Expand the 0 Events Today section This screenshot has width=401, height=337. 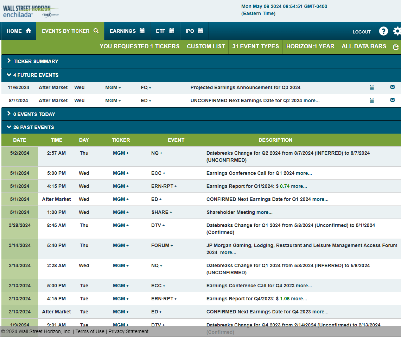[201, 114]
